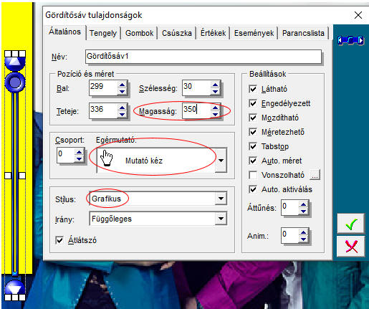Click the scrollbar's bottom arrow button graphic
The image size is (369, 309).
click(x=15, y=287)
